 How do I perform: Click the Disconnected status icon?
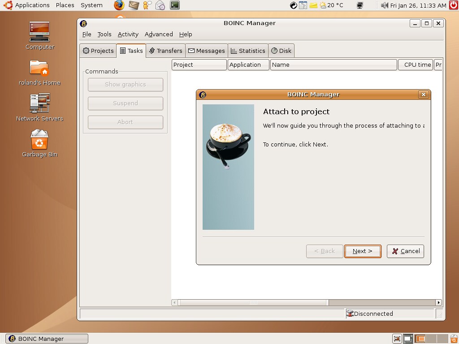[x=350, y=314]
